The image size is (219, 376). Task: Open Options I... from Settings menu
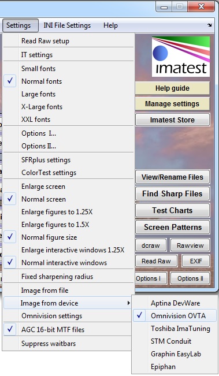click(68, 133)
